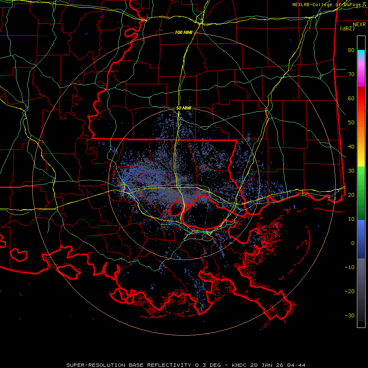Click the 80 dBZ scale label
The height and width of the screenshot is (368, 368).
(351, 50)
